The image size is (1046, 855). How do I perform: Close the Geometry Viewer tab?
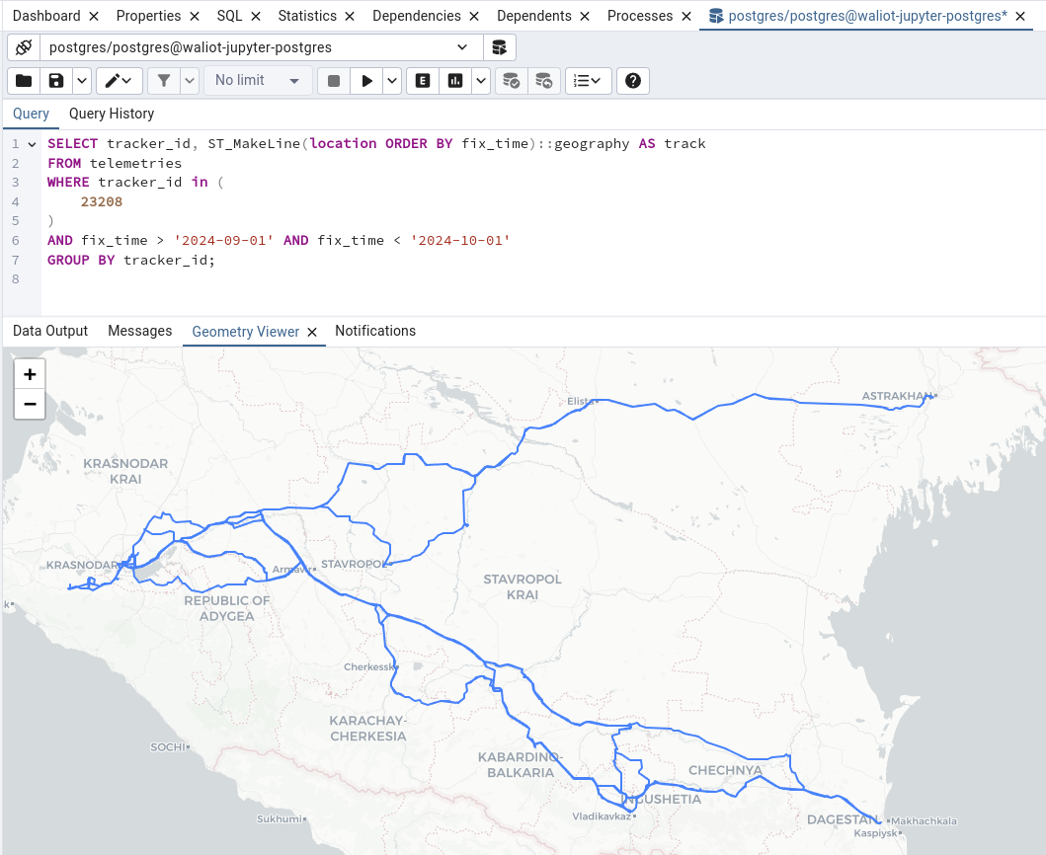[x=312, y=332]
